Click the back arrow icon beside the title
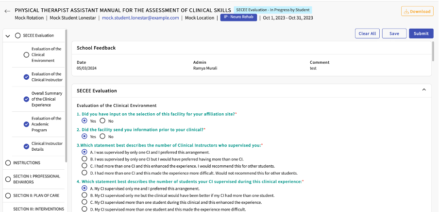This screenshot has width=439, height=212. tap(7, 11)
